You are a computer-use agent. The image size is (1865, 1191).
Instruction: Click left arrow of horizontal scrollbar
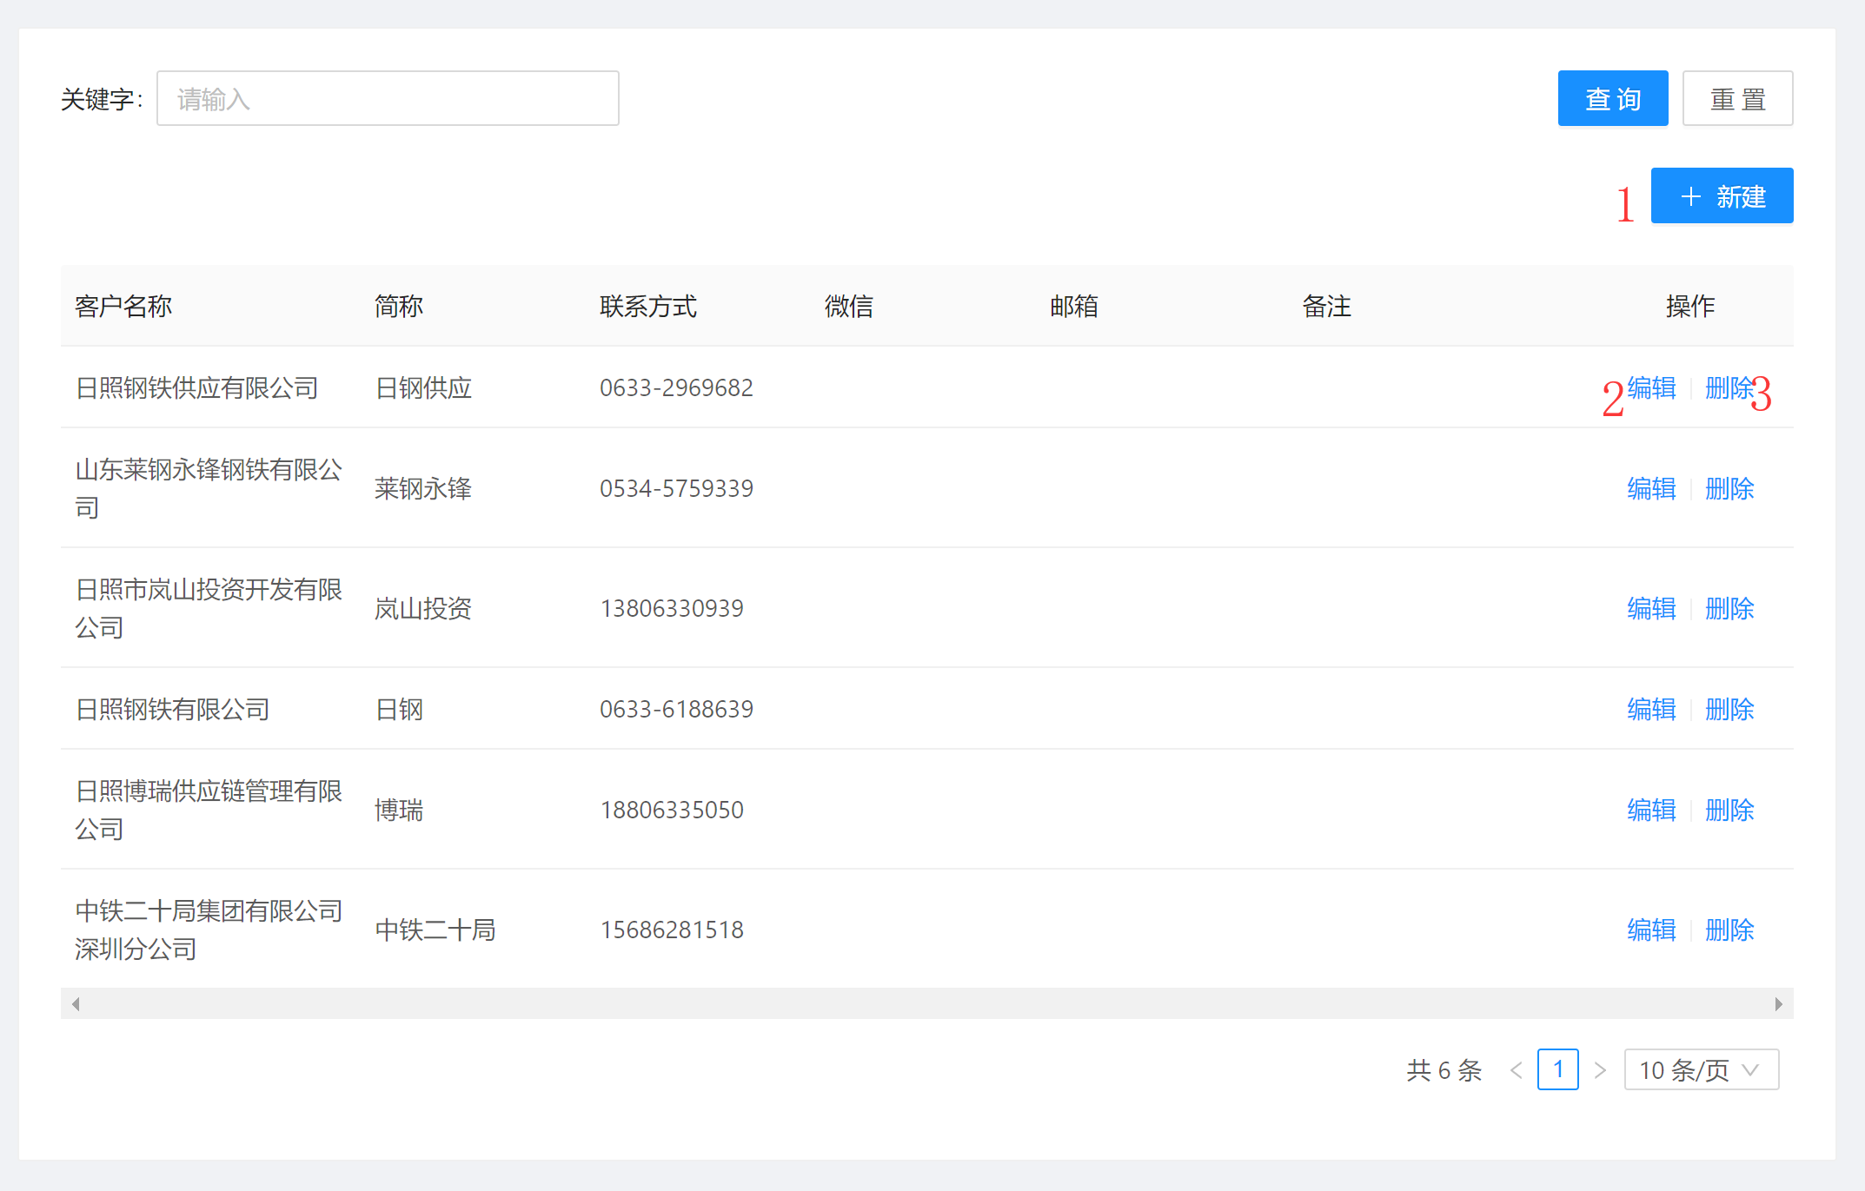click(76, 1004)
